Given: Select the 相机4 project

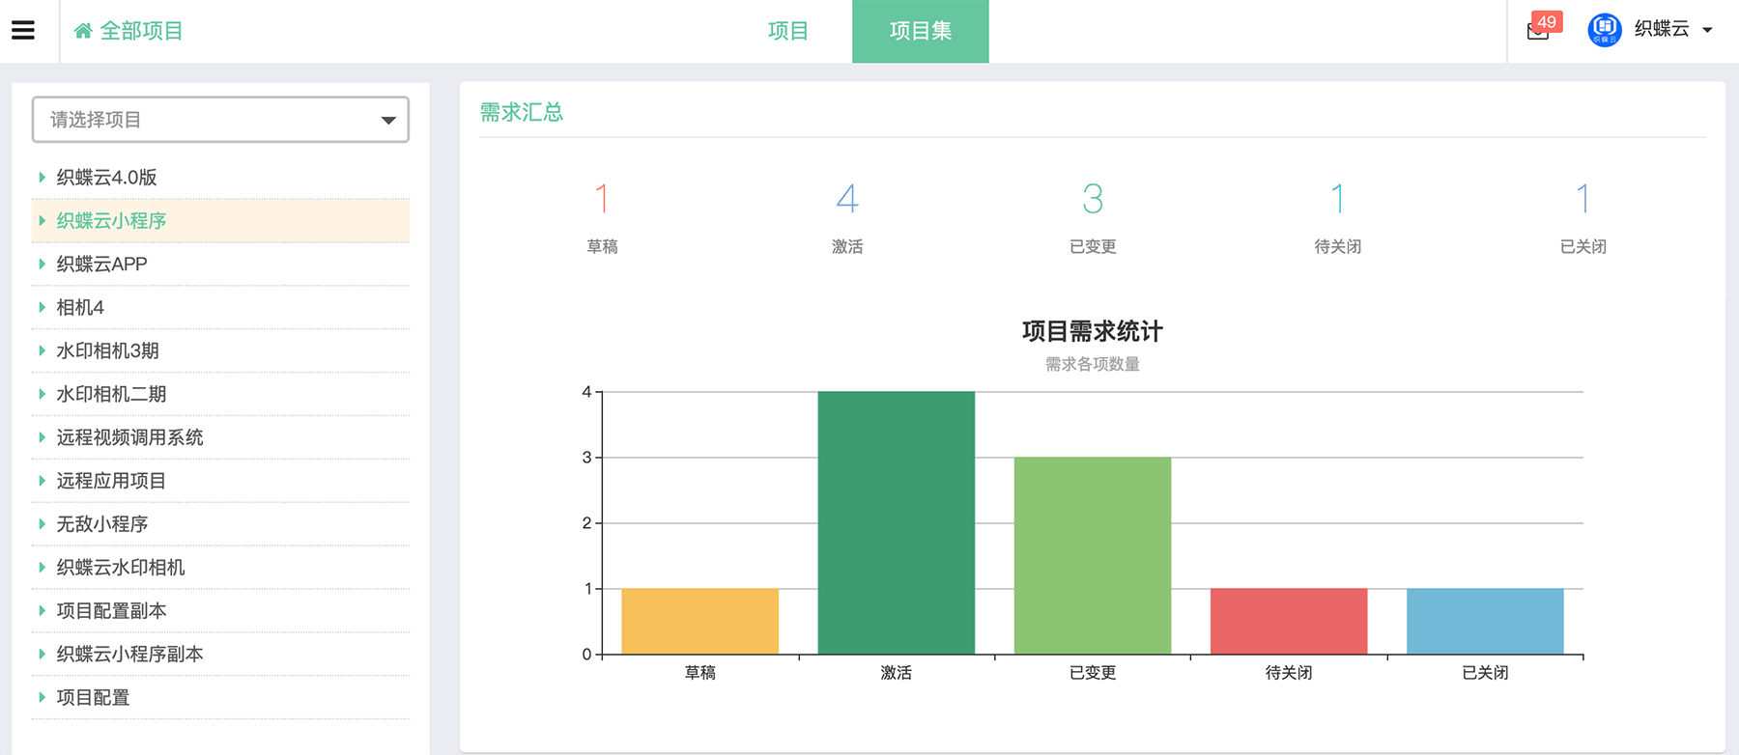Looking at the screenshot, I should 80,308.
